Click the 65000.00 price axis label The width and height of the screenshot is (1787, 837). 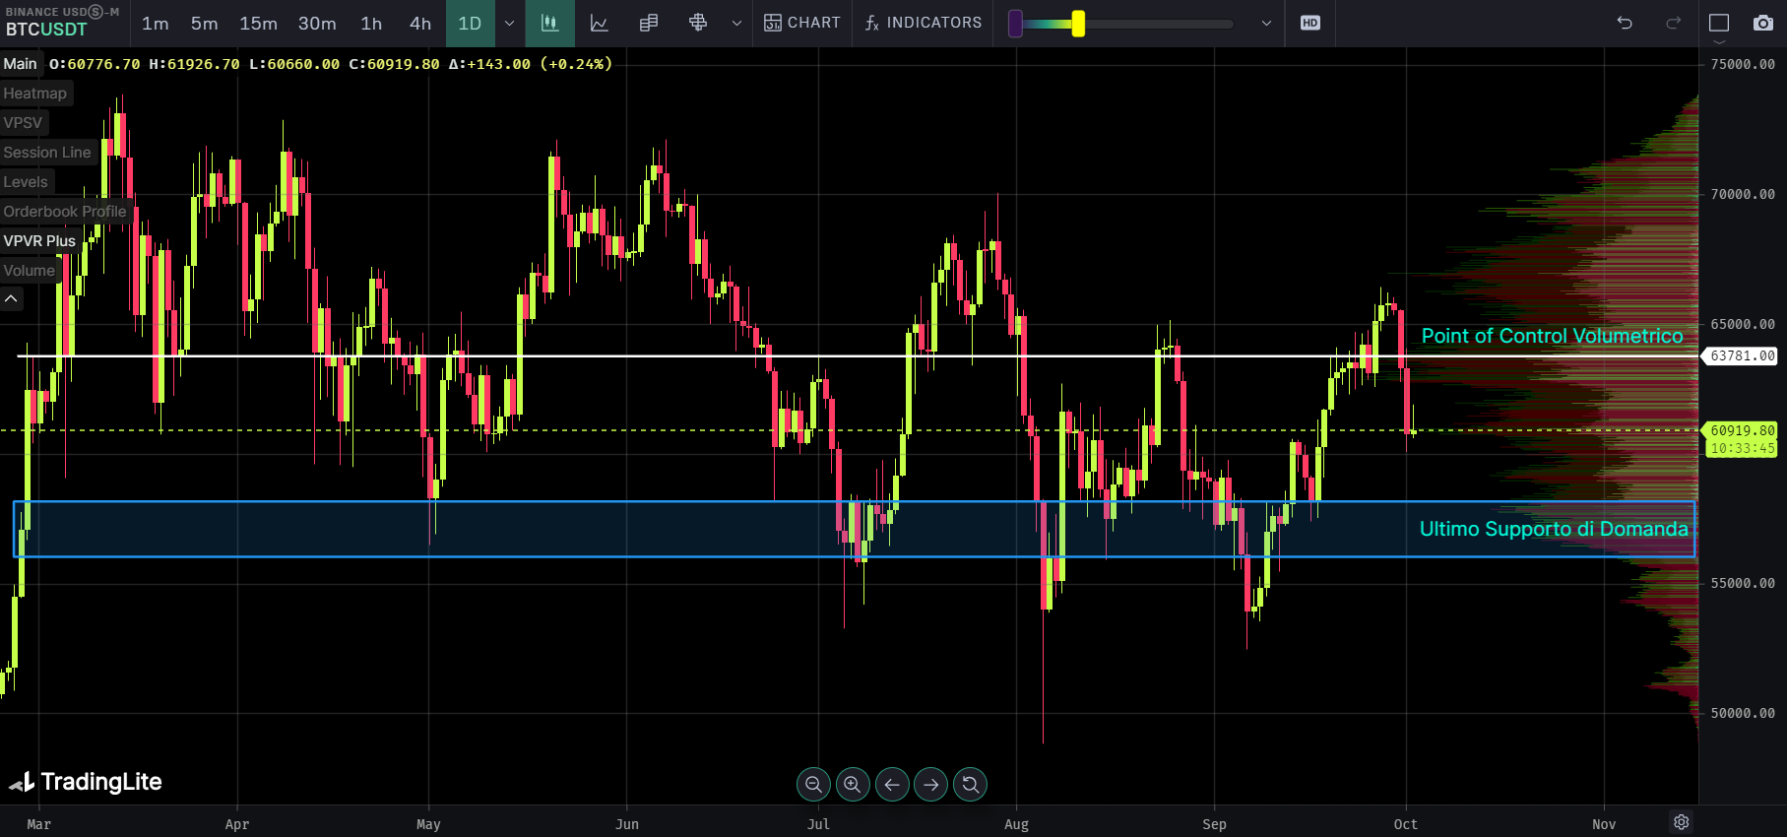click(x=1743, y=324)
